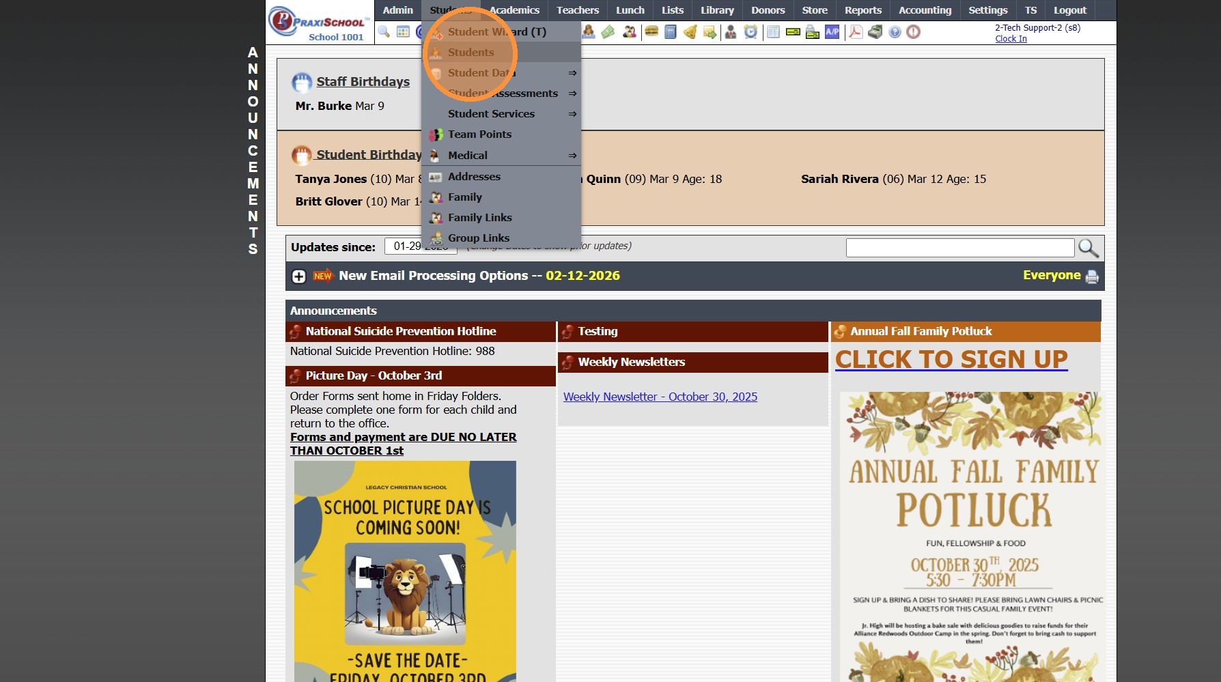
Task: Click the red exclamation alert icon
Action: click(x=914, y=32)
